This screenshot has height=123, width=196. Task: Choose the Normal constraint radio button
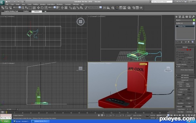pos(185,86)
